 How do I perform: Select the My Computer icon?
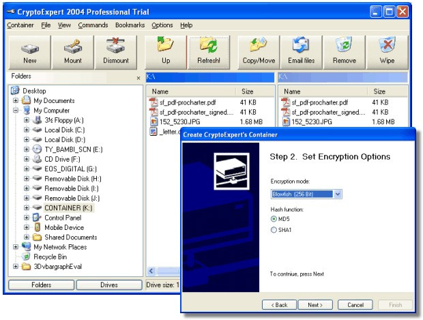[26, 110]
